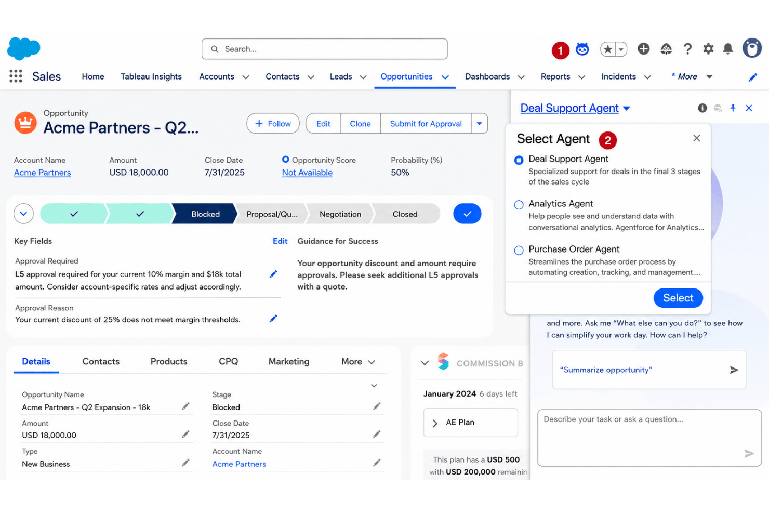Click the Opportunity Score indicator icon
The width and height of the screenshot is (769, 513).
(x=285, y=160)
